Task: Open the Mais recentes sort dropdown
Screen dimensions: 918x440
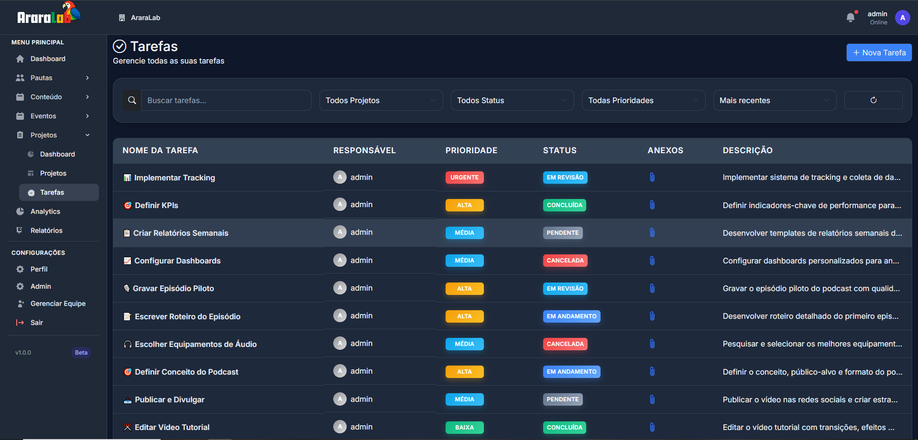Action: pos(775,100)
